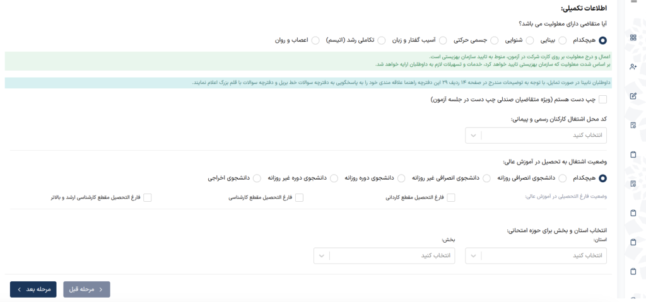Click the مرحله بعد next step button
Viewport: 646px width, 302px height.
click(x=33, y=289)
